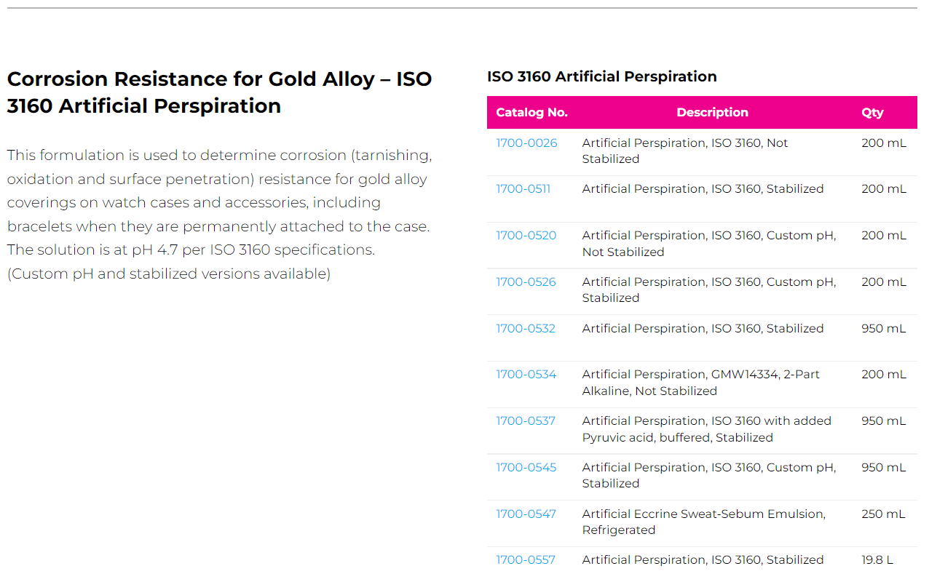Click the 1700-0520 catalog link
This screenshot has height=582, width=929.
point(526,236)
